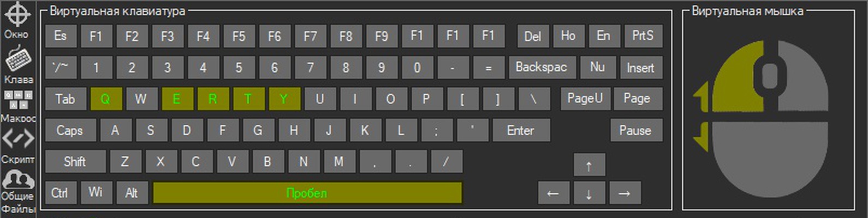Viewport: 868px width, 218px height.
Task: Click the lower side arrow on virtual mouse
Action: click(x=701, y=136)
